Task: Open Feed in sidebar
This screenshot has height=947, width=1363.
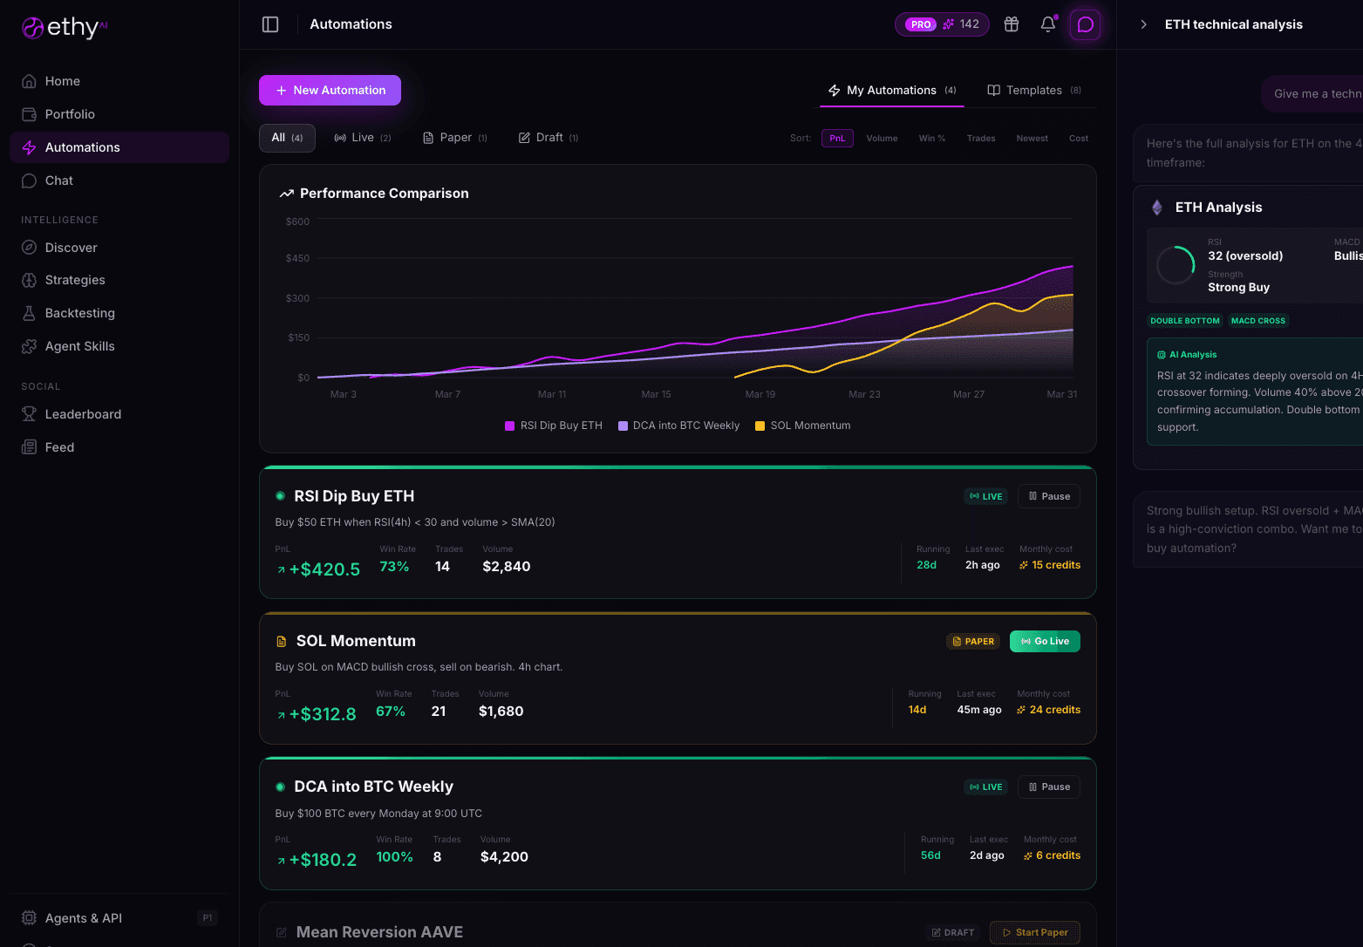Action: pos(119,447)
